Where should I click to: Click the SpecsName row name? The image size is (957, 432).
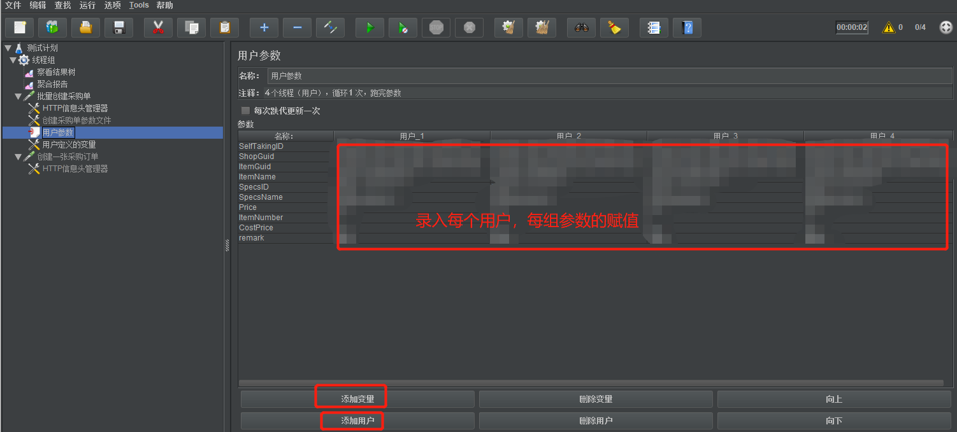(x=261, y=197)
